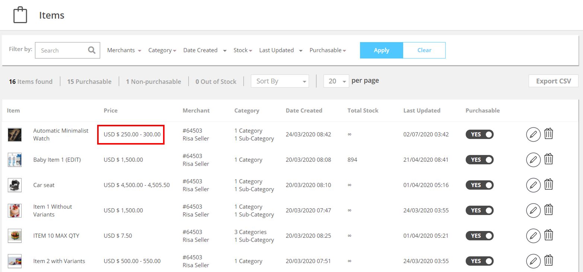Click the edit pencil for Automatic Minimalist Watch
Image resolution: width=583 pixels, height=272 pixels.
533,134
